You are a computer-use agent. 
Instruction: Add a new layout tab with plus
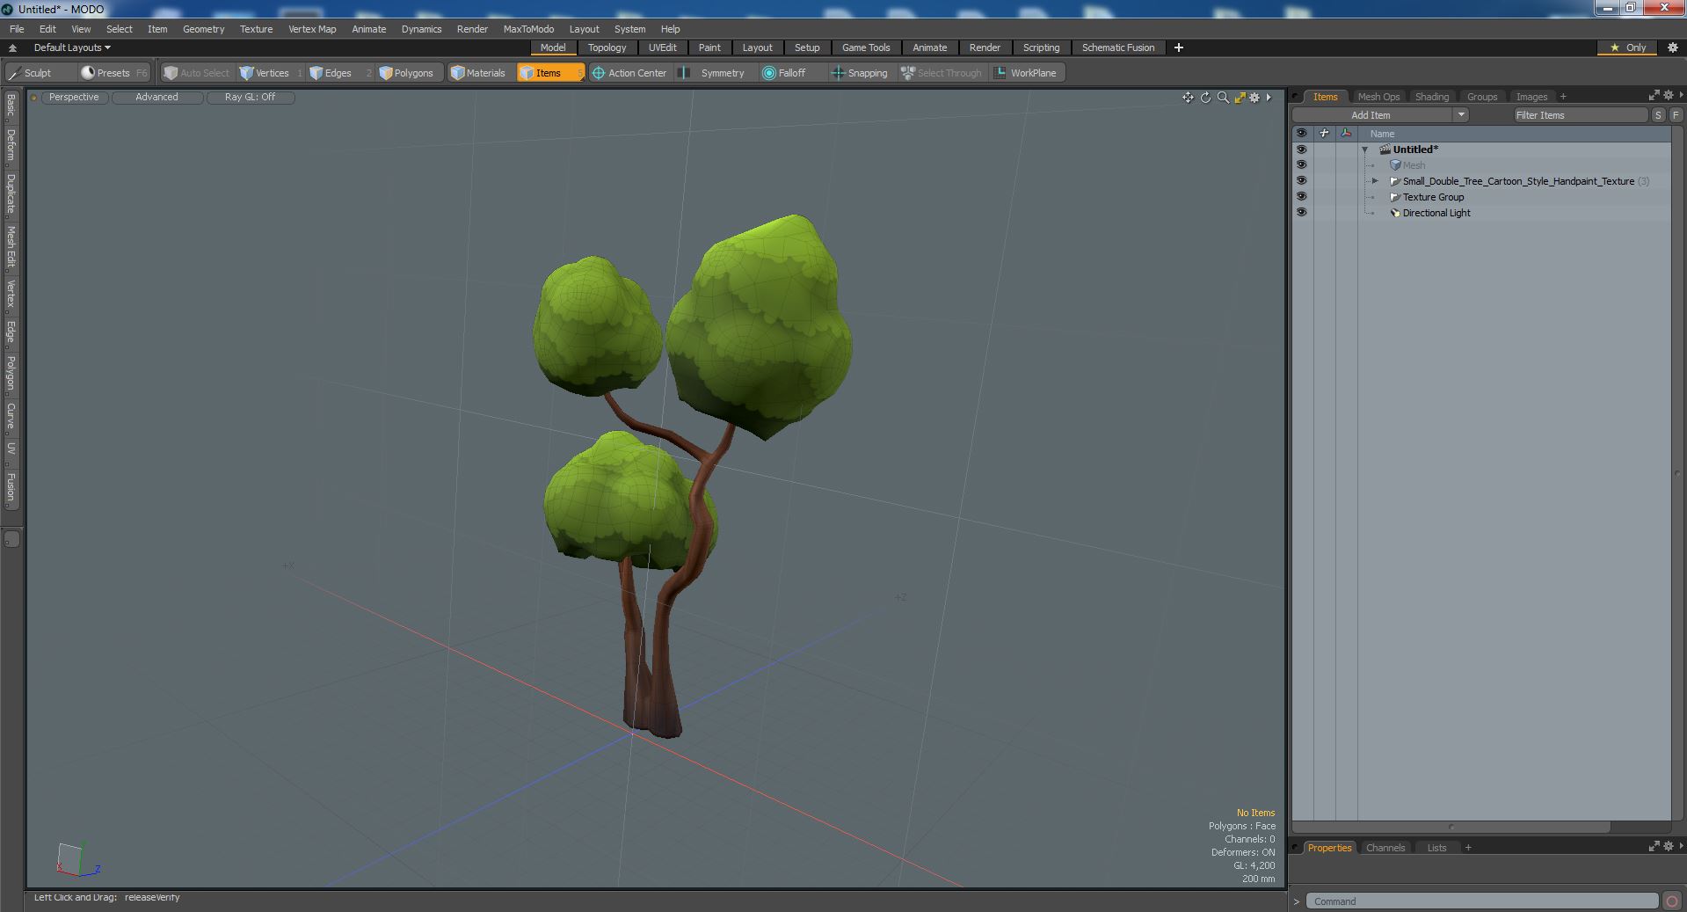point(1178,47)
